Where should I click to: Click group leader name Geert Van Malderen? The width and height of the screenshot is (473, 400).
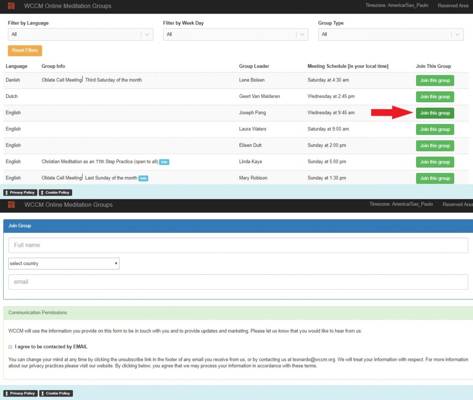pos(259,96)
